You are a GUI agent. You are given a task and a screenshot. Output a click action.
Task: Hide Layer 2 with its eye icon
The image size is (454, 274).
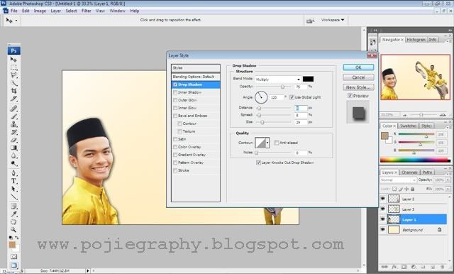(x=383, y=199)
